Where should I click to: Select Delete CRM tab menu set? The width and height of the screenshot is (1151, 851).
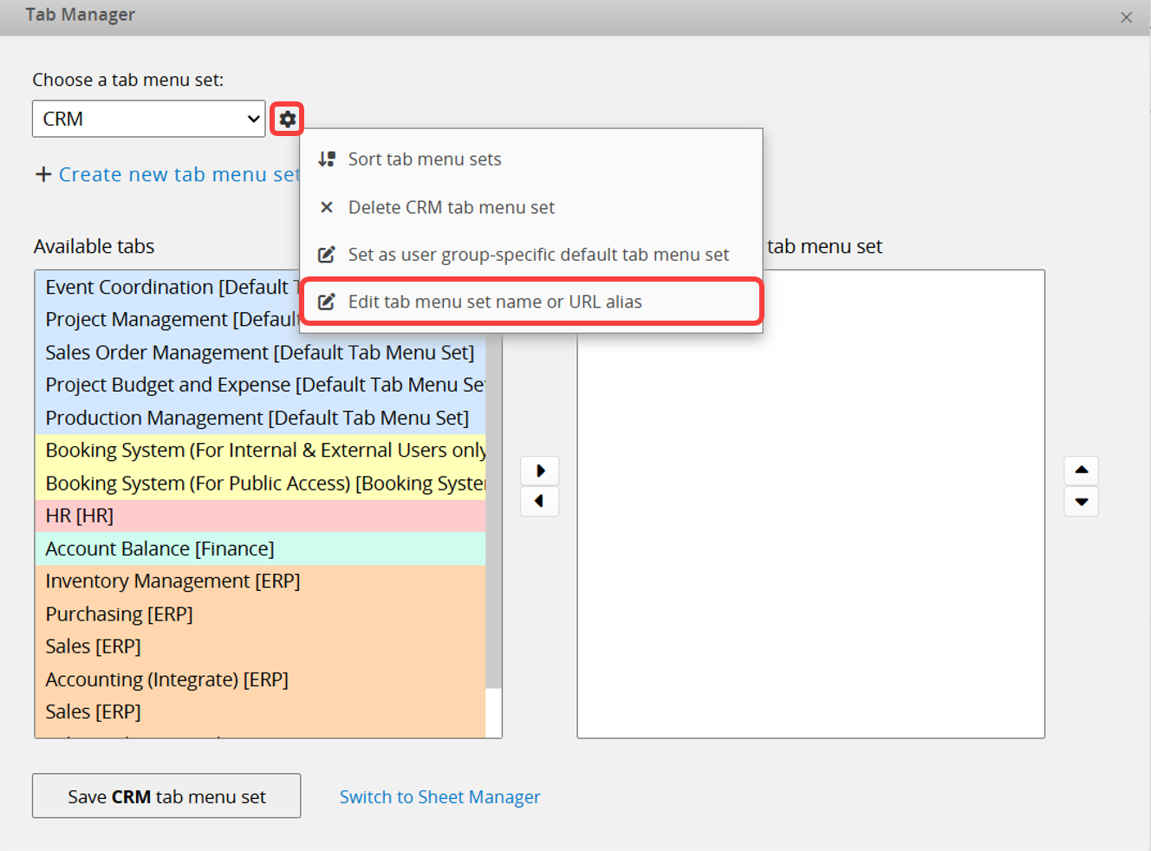point(451,208)
